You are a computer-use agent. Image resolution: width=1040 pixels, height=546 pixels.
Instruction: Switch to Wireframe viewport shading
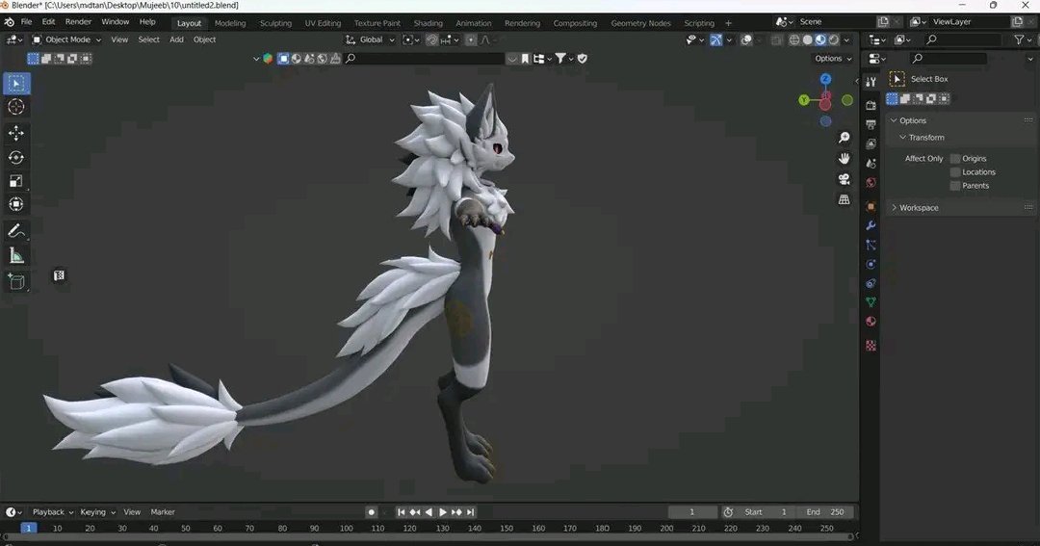coord(793,39)
